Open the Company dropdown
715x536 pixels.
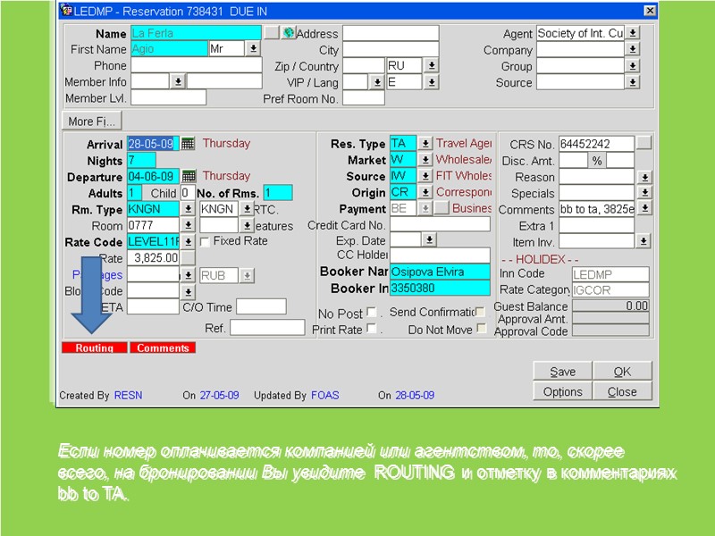click(633, 49)
